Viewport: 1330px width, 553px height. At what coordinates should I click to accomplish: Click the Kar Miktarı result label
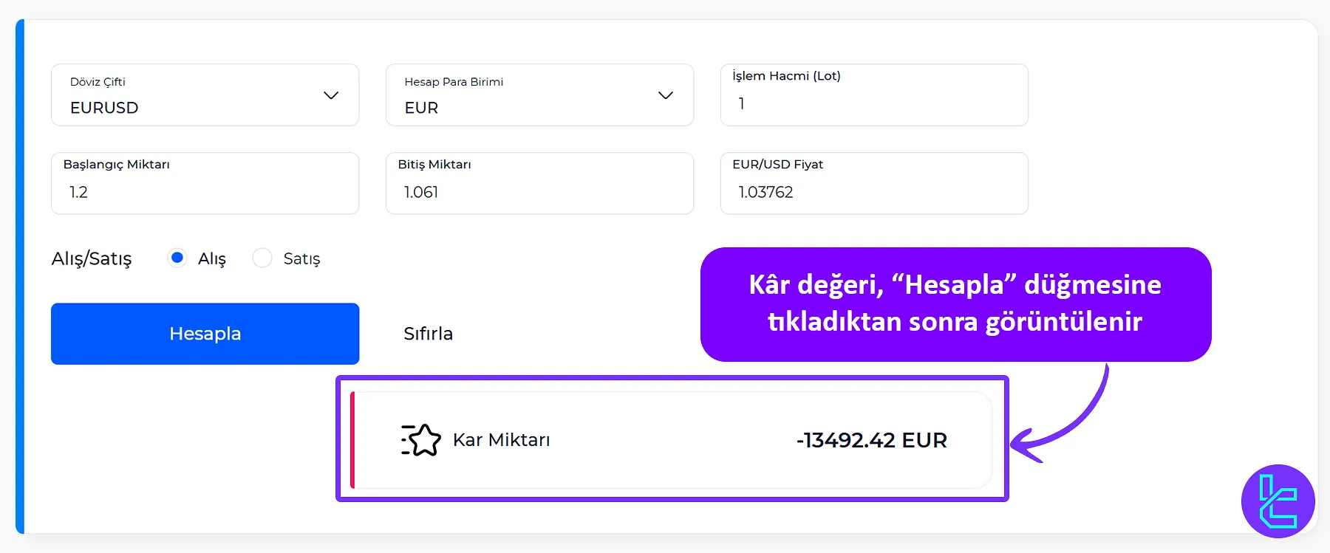point(501,439)
